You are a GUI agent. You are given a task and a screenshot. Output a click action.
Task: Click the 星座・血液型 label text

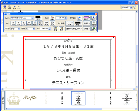pos(68,53)
